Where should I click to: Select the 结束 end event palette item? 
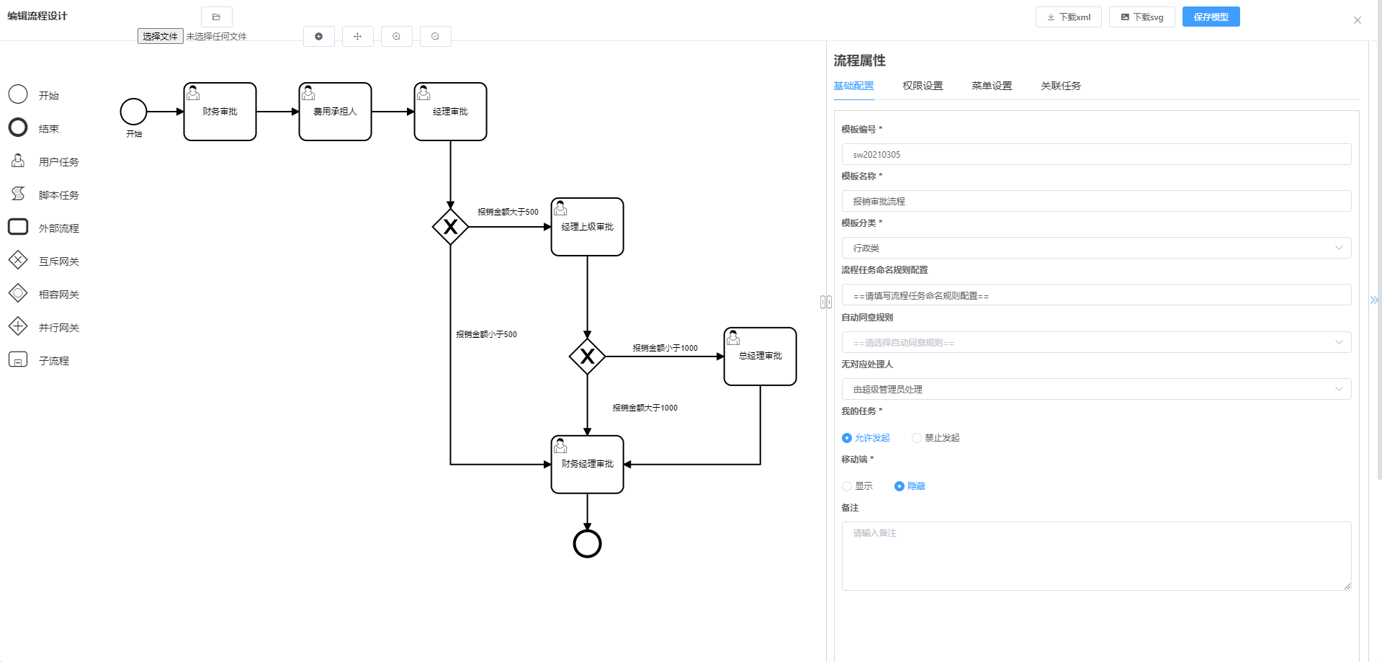(x=18, y=128)
